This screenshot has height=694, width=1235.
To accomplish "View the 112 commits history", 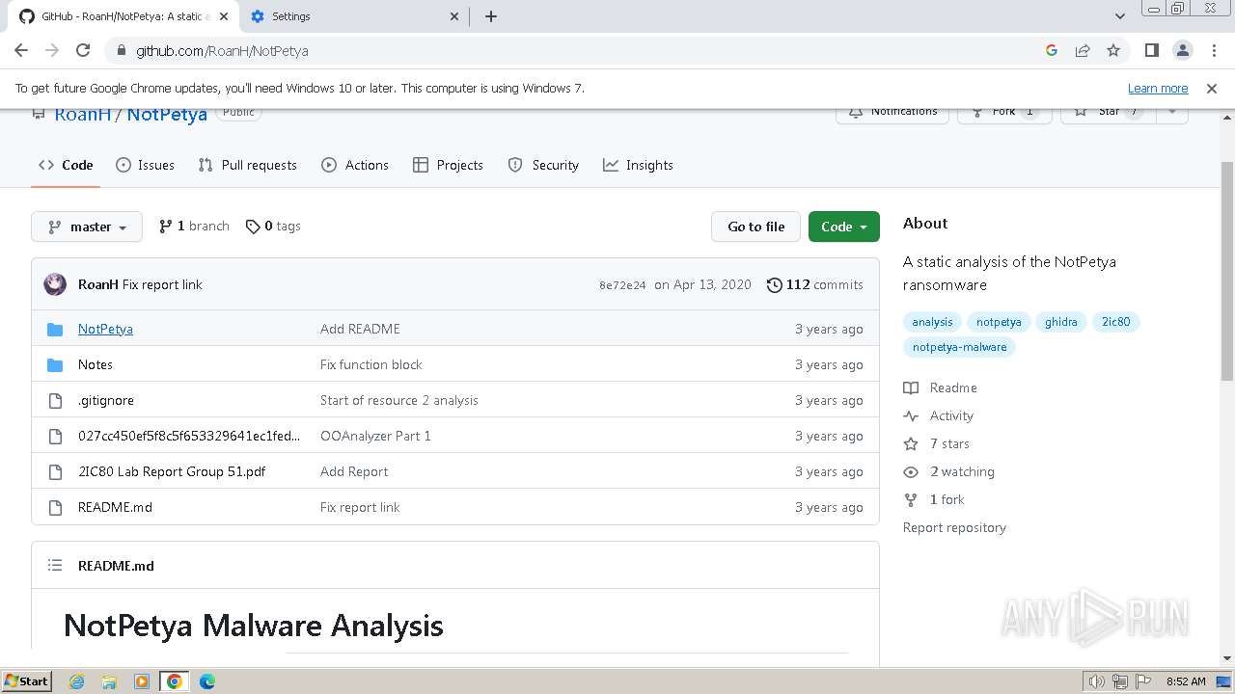I will 814,284.
